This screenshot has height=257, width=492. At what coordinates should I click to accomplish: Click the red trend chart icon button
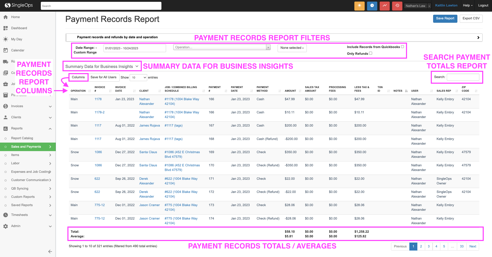385,6
